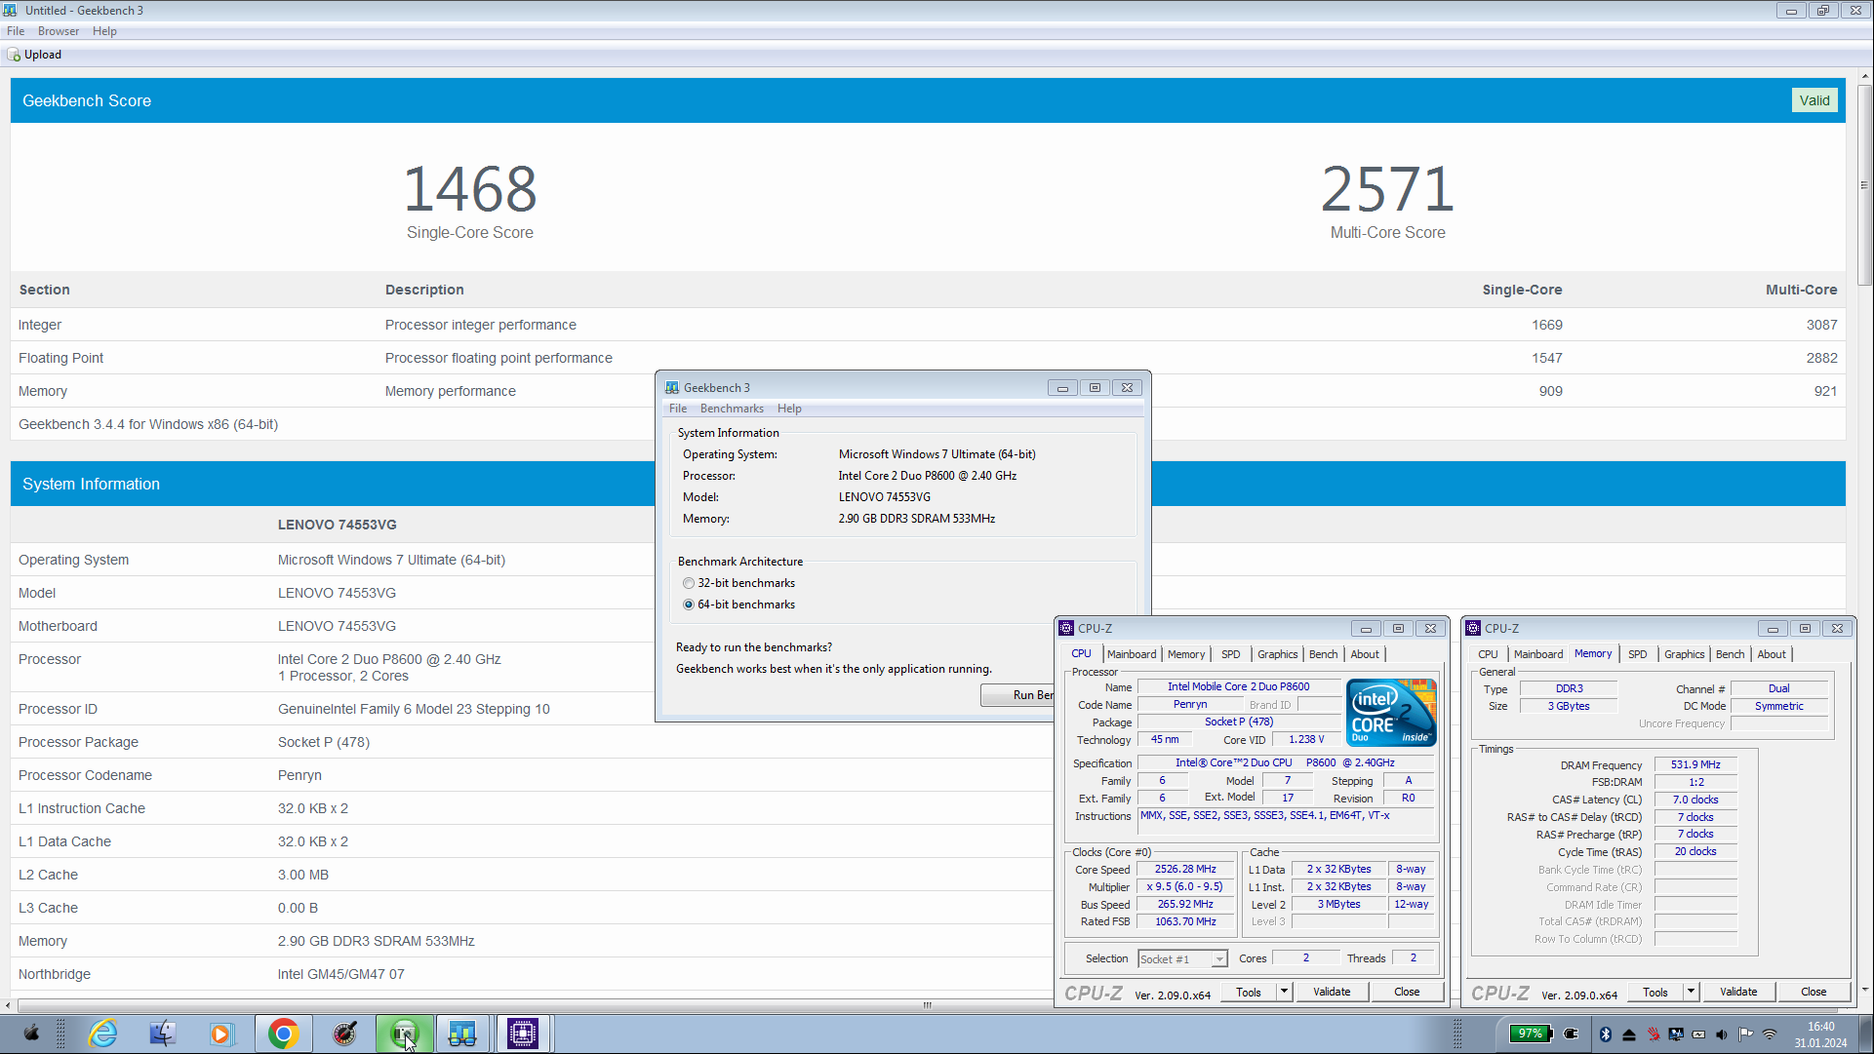The image size is (1874, 1054).
Task: Click the horizontal scrollbar at the bottom
Action: (927, 1005)
